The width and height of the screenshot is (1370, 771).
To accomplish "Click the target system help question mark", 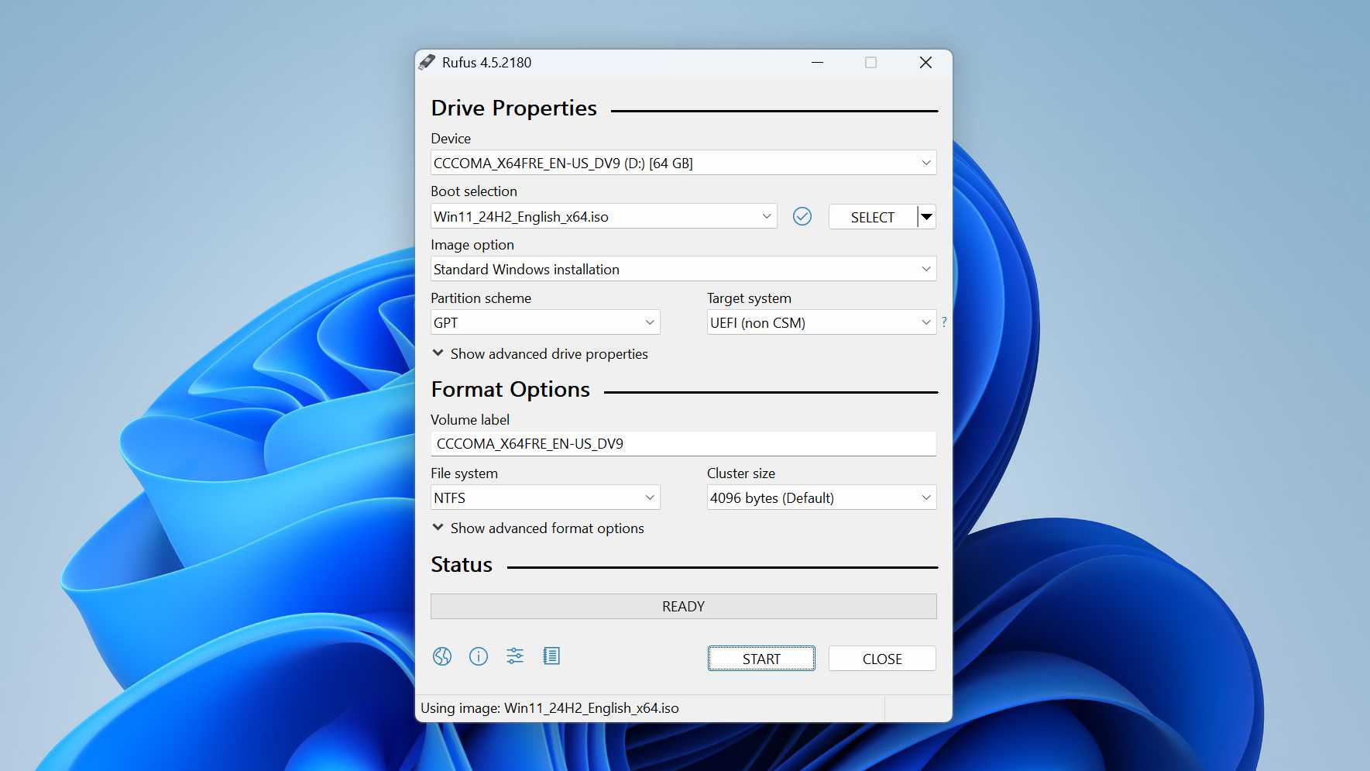I will (x=944, y=322).
